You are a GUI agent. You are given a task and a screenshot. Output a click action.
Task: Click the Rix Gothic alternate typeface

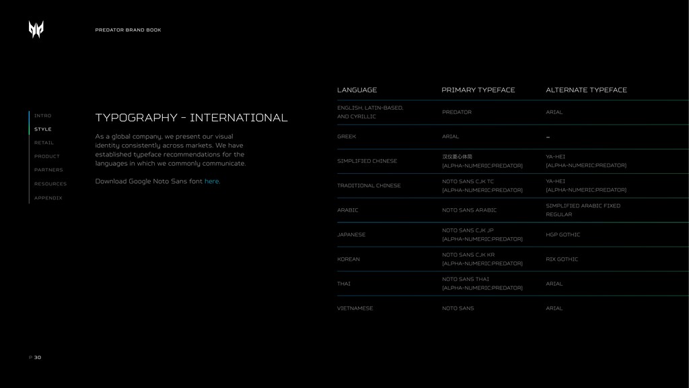tap(562, 259)
